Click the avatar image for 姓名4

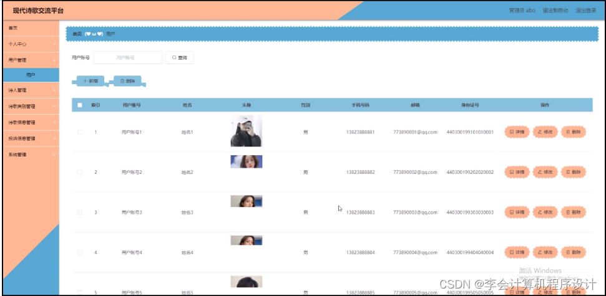(247, 241)
